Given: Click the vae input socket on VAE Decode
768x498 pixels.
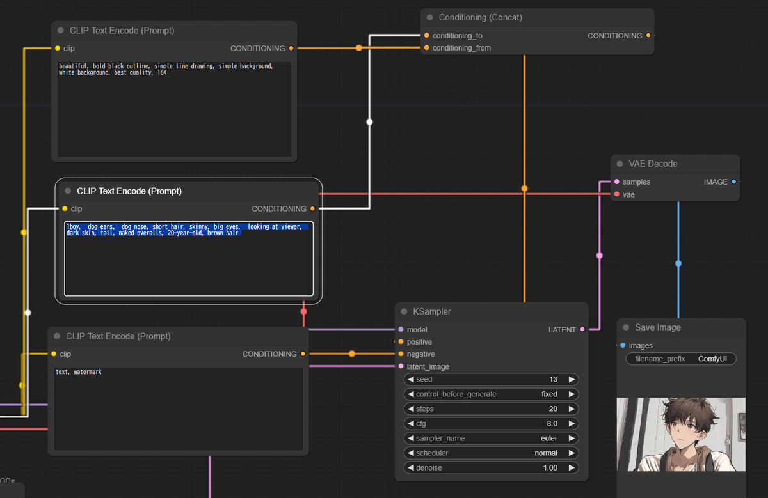Looking at the screenshot, I should (x=616, y=194).
